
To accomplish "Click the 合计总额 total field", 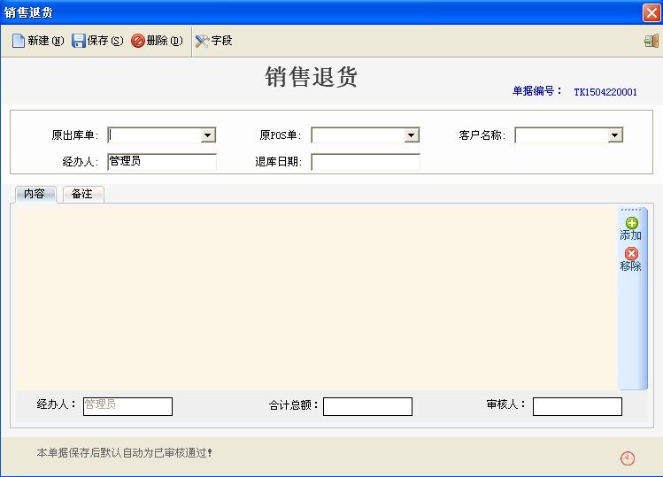I will coord(367,406).
